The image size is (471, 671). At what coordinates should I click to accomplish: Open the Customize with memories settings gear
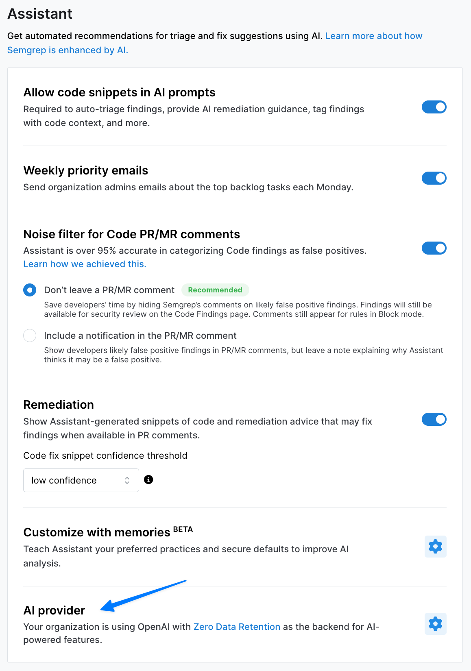point(435,547)
